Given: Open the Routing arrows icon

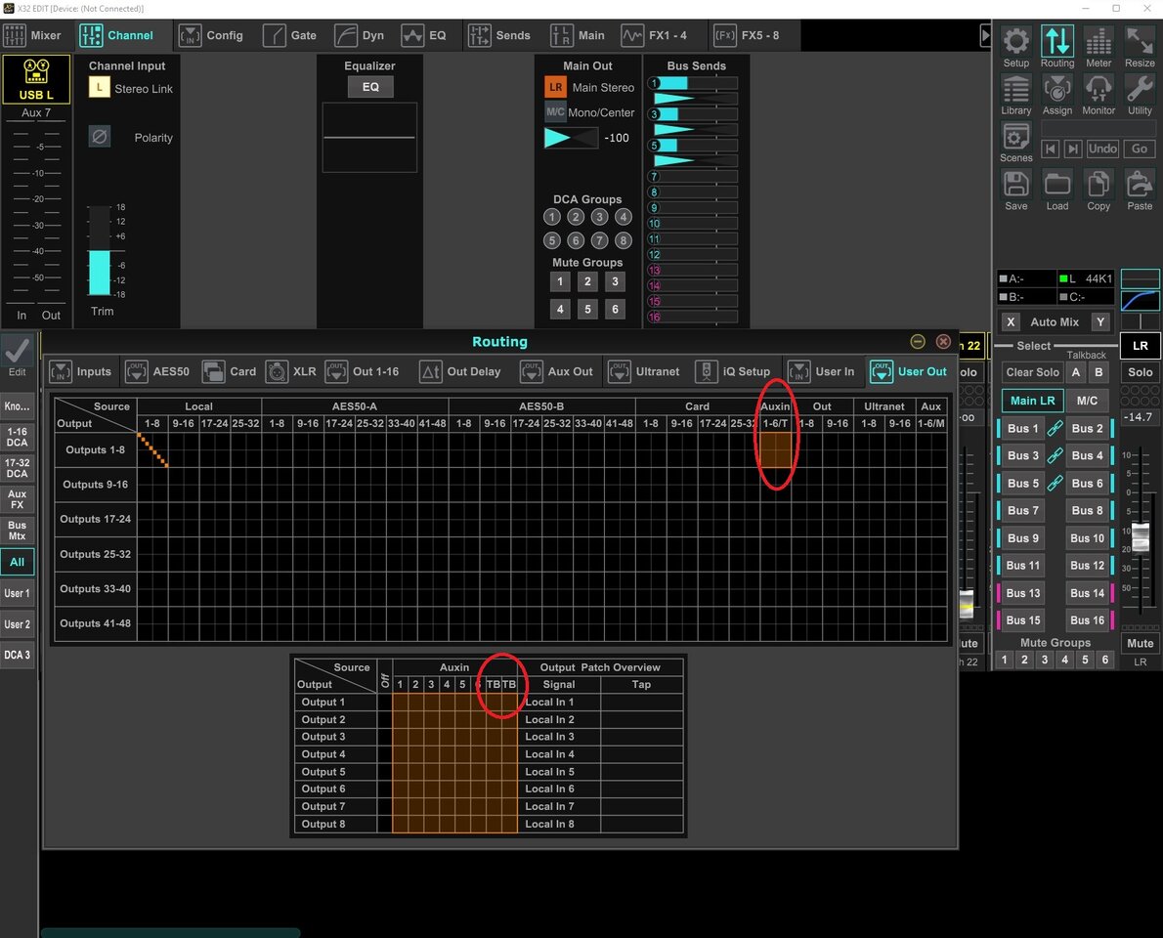Looking at the screenshot, I should click(1056, 41).
